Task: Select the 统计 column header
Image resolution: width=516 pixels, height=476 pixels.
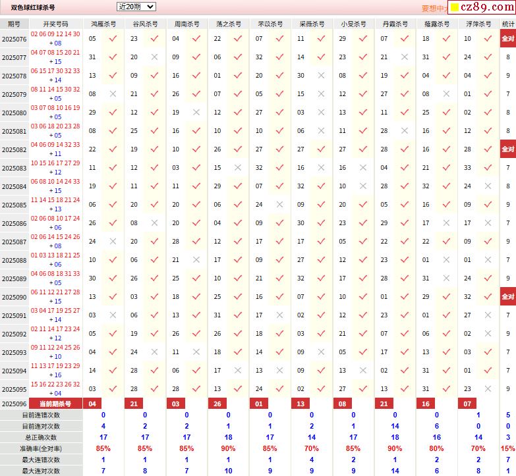Action: tap(508, 24)
